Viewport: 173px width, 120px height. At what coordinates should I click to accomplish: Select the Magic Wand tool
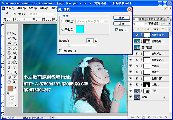[x=14, y=38]
